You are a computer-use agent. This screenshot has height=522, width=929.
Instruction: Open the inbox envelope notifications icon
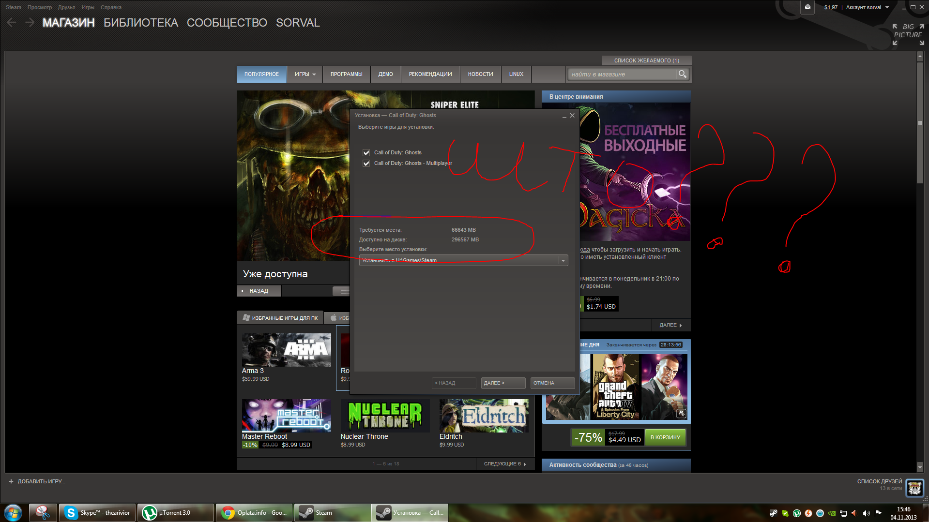click(x=807, y=7)
